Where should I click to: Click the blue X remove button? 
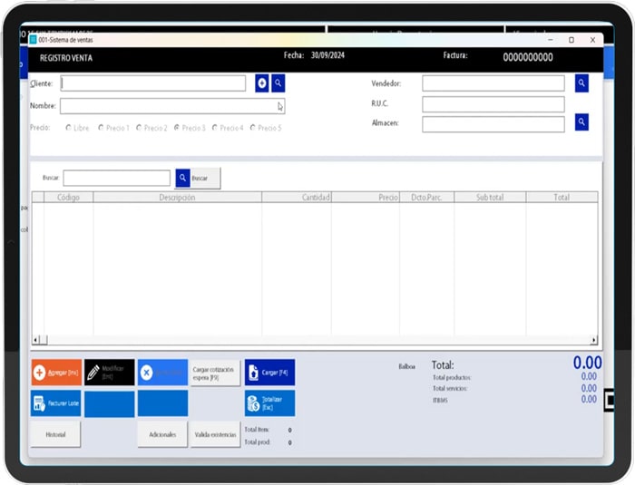pos(162,373)
